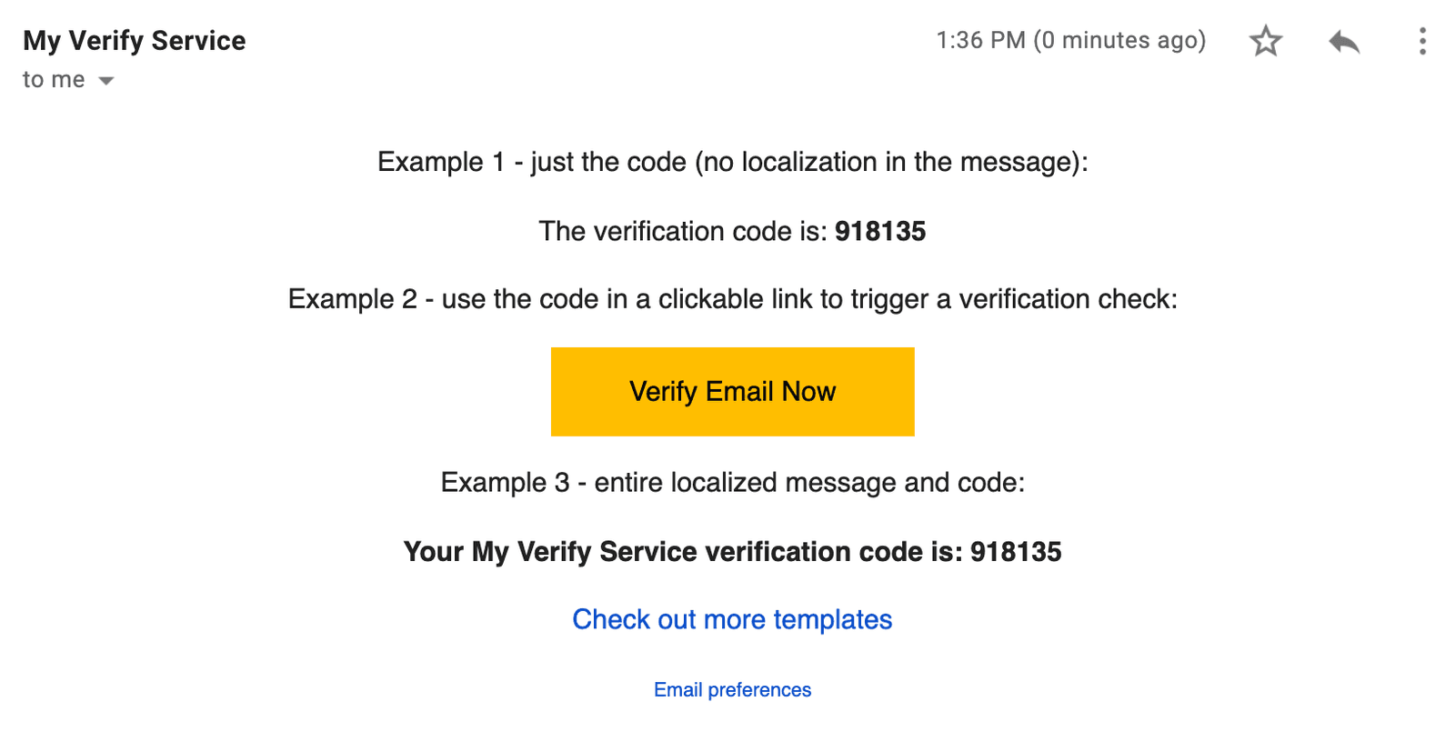1455x732 pixels.
Task: Click the reply arrow icon
Action: click(1343, 41)
